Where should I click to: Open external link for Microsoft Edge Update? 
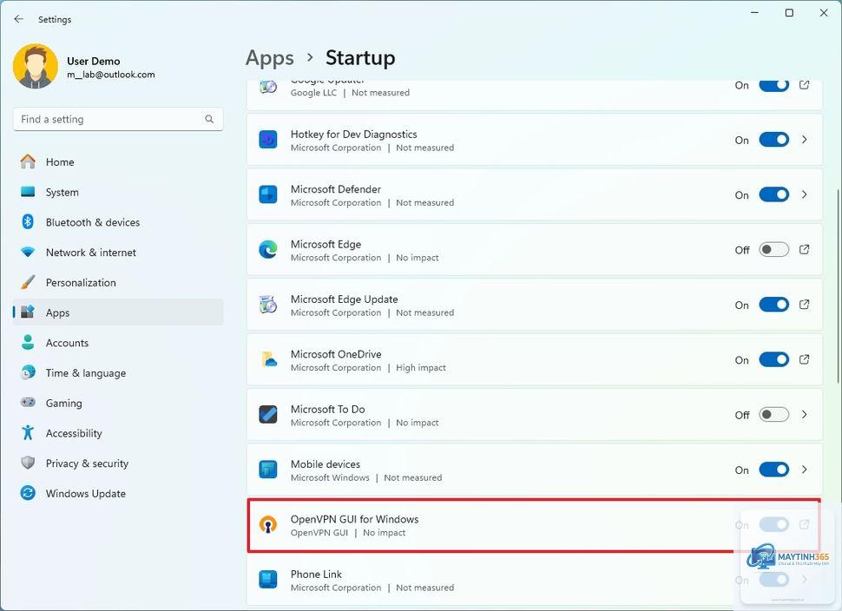tap(804, 305)
